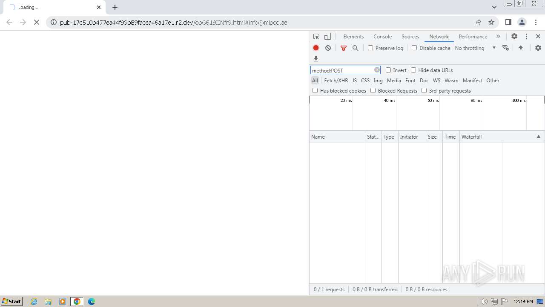Toggle the device toolbar icon
The image size is (545, 307).
(327, 37)
